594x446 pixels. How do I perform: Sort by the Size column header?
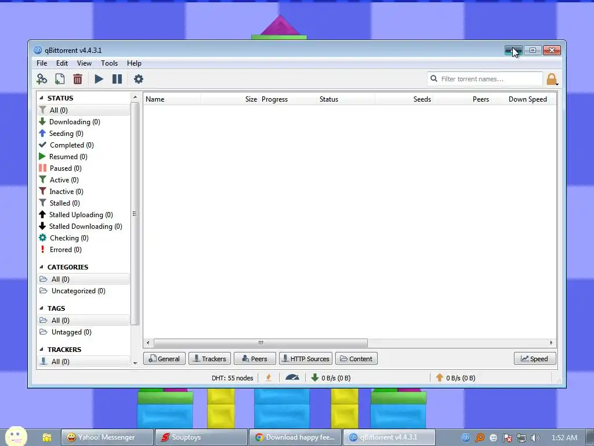point(230,99)
